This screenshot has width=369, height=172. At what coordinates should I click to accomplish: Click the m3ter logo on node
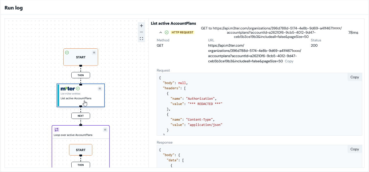tap(68, 88)
